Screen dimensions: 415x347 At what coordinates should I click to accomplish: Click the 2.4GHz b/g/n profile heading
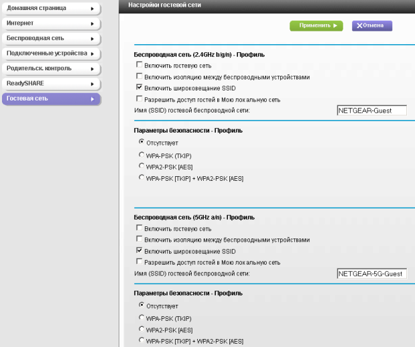click(199, 55)
